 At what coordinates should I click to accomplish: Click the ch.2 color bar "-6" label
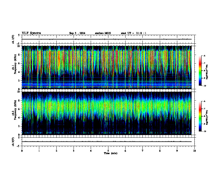coord(204,101)
